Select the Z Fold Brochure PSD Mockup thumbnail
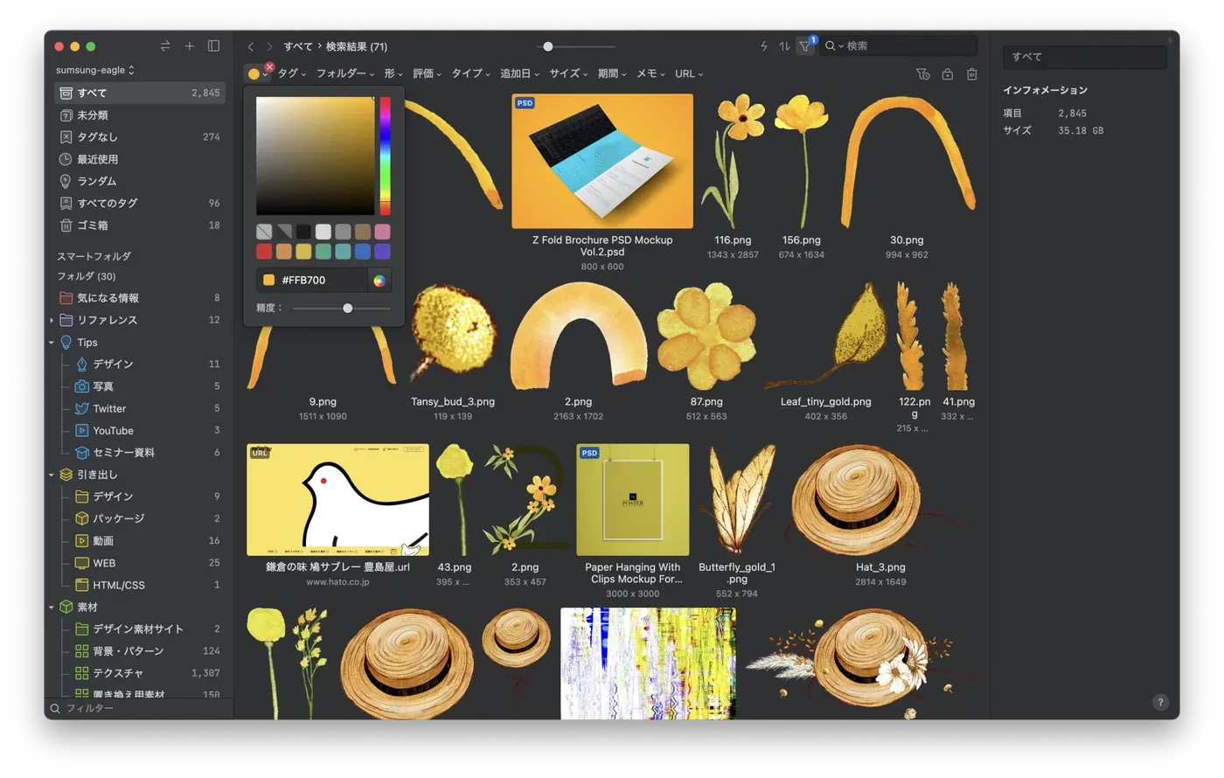This screenshot has height=778, width=1224. (x=602, y=162)
